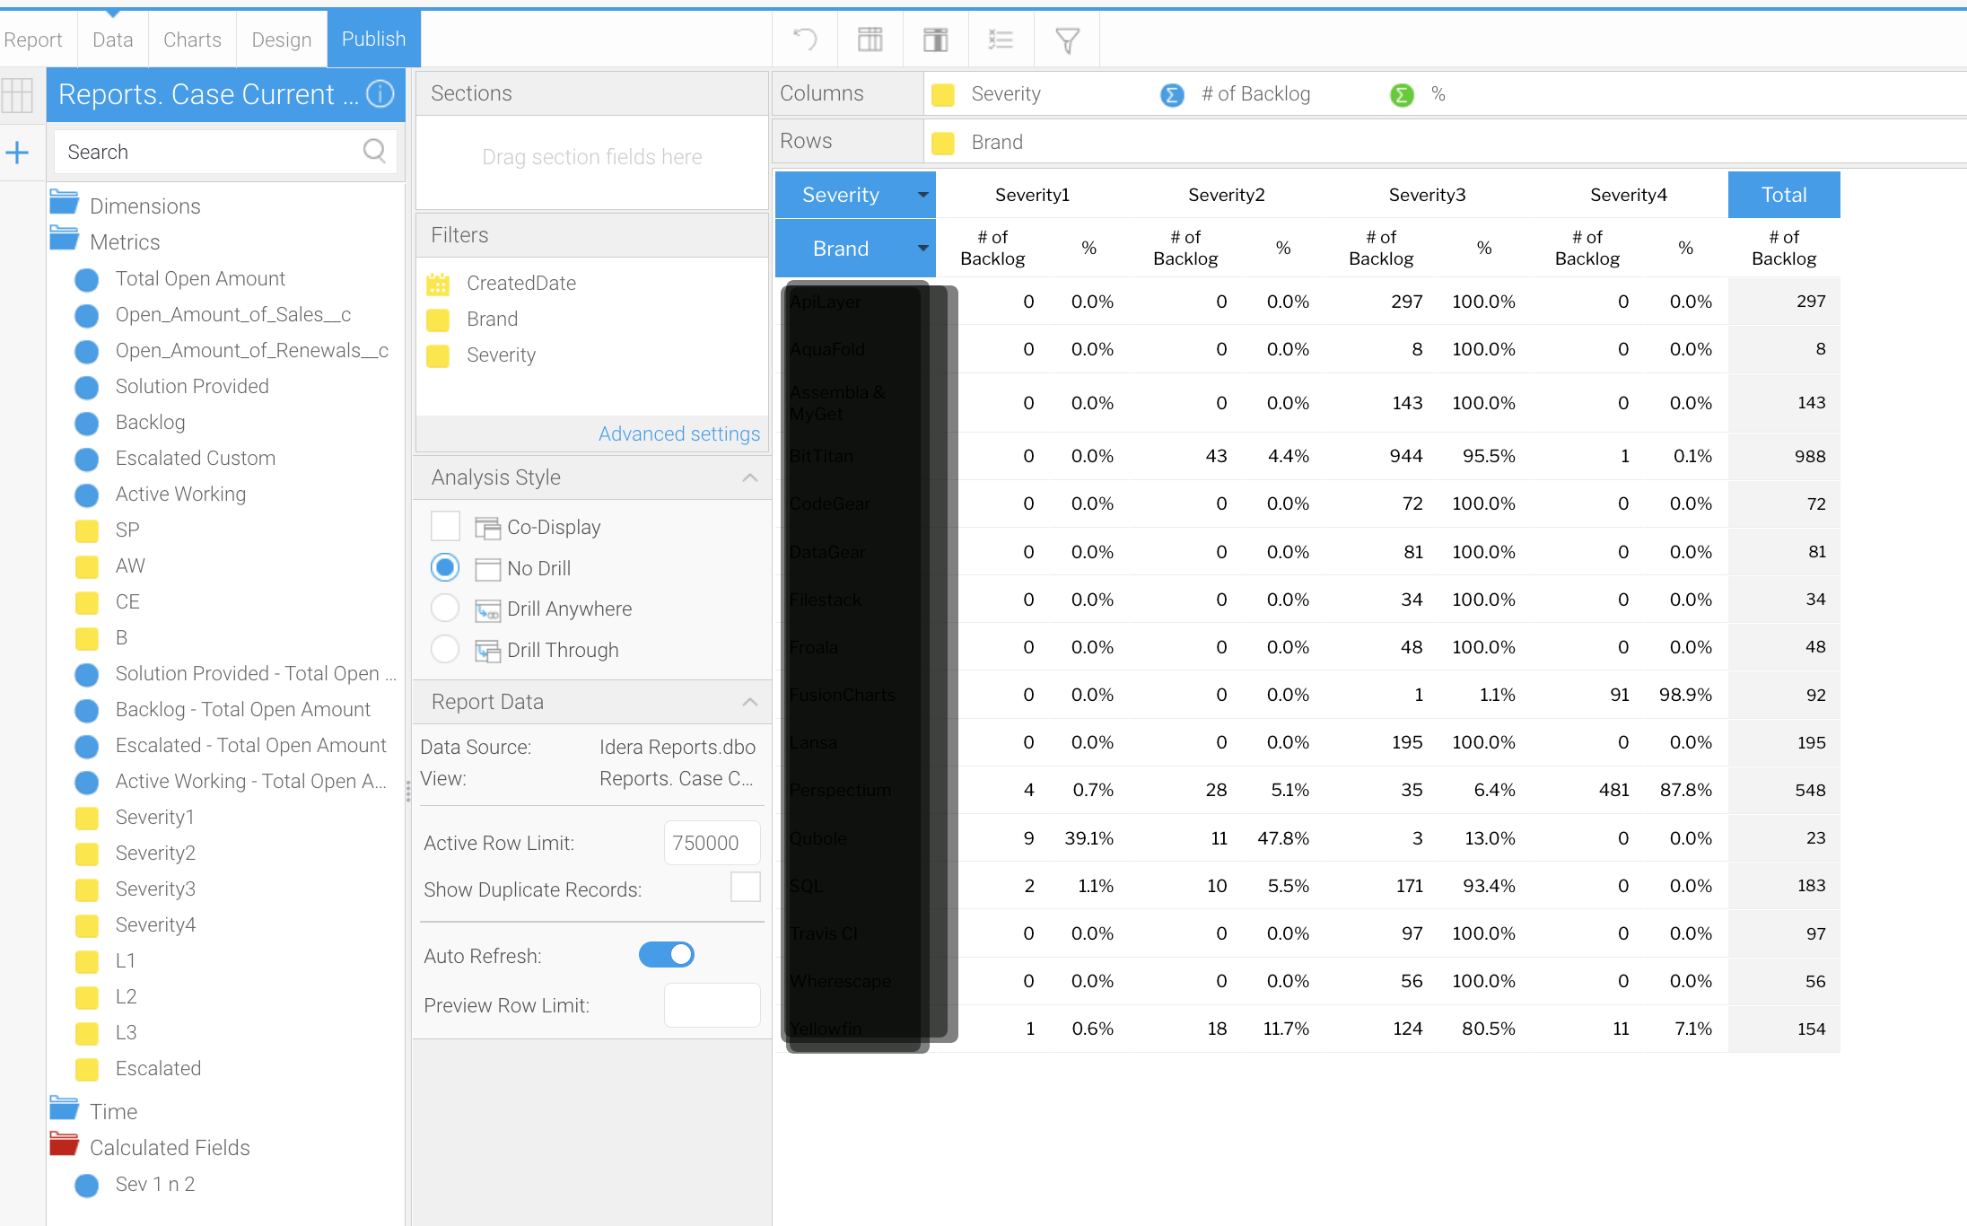Viewport: 1967px width, 1226px height.
Task: Open the Severity header dropdown arrow
Action: click(922, 195)
